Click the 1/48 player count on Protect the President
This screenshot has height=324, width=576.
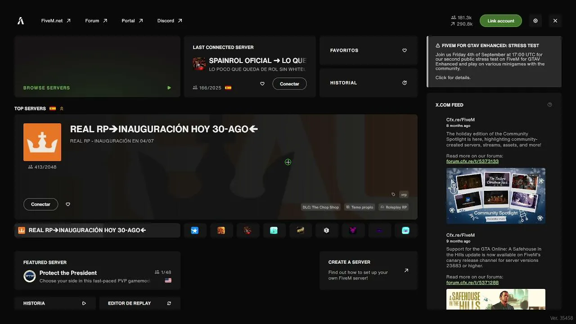[163, 272]
